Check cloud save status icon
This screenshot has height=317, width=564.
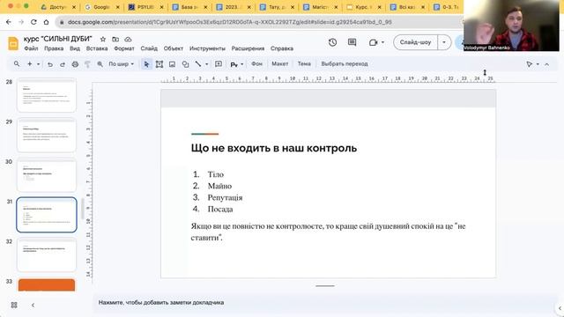click(x=128, y=39)
